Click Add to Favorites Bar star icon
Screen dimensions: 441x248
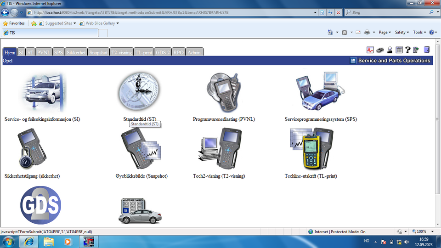tap(34, 23)
